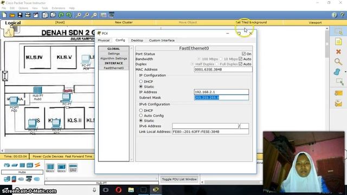Click the green Undo arrow

(x=61, y=15)
